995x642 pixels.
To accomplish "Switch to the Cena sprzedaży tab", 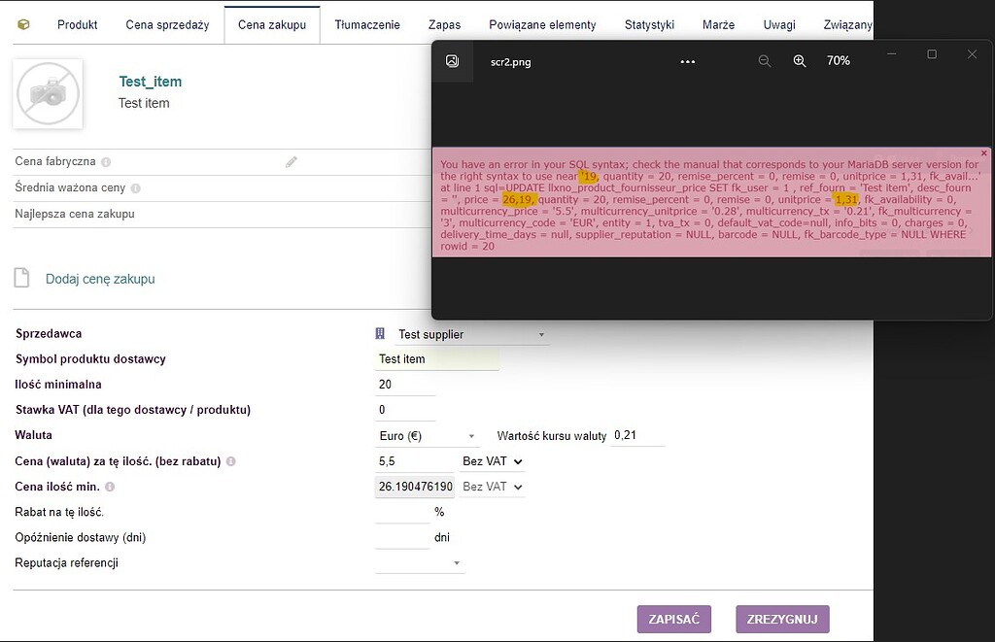I will pos(167,24).
